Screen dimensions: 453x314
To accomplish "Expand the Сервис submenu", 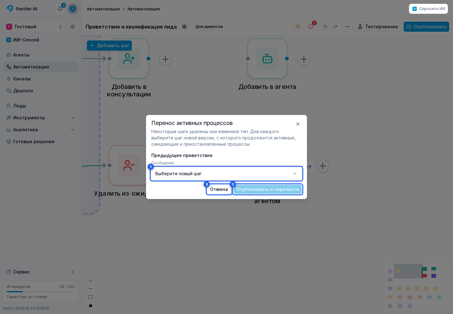I will click(41, 272).
